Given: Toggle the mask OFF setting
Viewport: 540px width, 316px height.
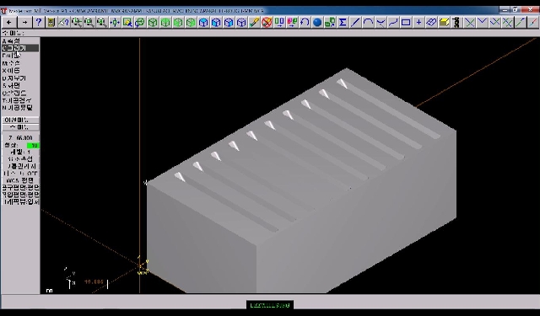Looking at the screenshot, I should pyautogui.click(x=20, y=174).
